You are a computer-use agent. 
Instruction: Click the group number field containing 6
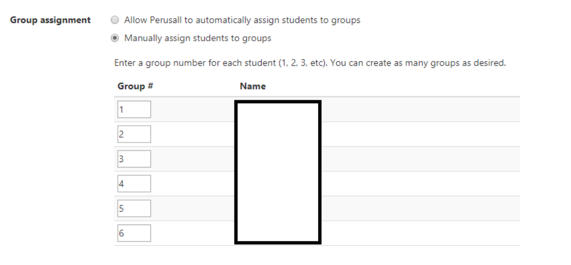tap(133, 234)
